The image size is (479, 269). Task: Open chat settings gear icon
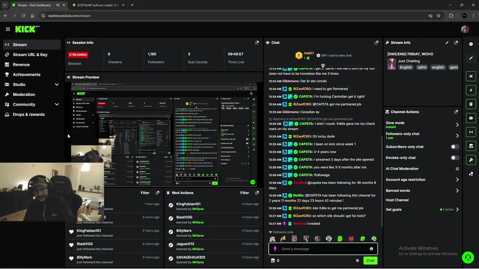coord(357,260)
